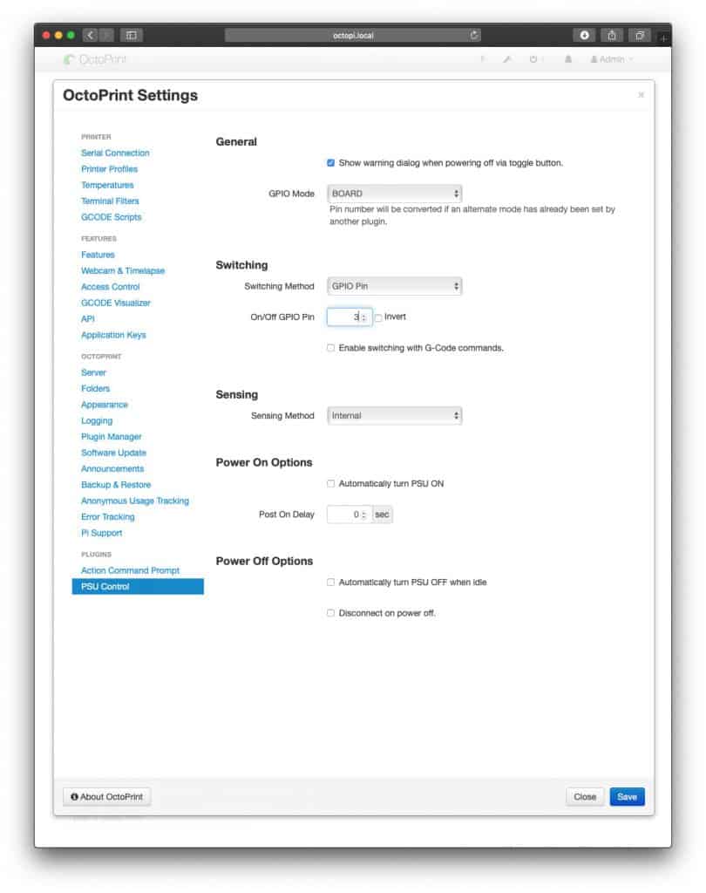Open Pi Support settings
This screenshot has height=893, width=706.
[x=101, y=533]
